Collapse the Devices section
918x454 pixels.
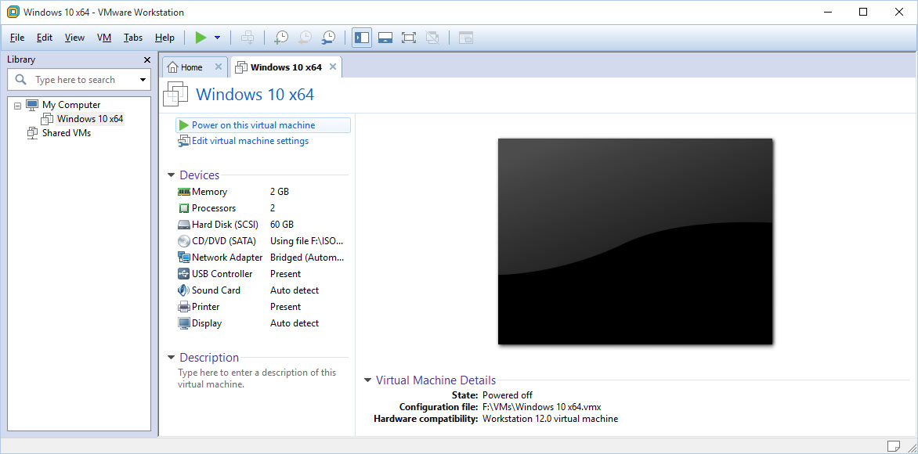(x=171, y=175)
